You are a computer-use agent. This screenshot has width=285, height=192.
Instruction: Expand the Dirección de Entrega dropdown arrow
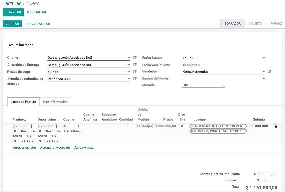pos(129,65)
